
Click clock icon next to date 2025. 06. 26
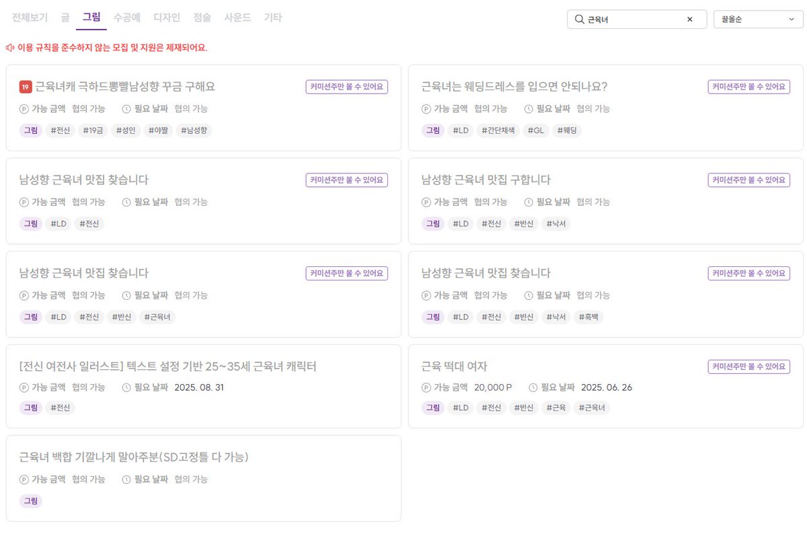(x=534, y=387)
